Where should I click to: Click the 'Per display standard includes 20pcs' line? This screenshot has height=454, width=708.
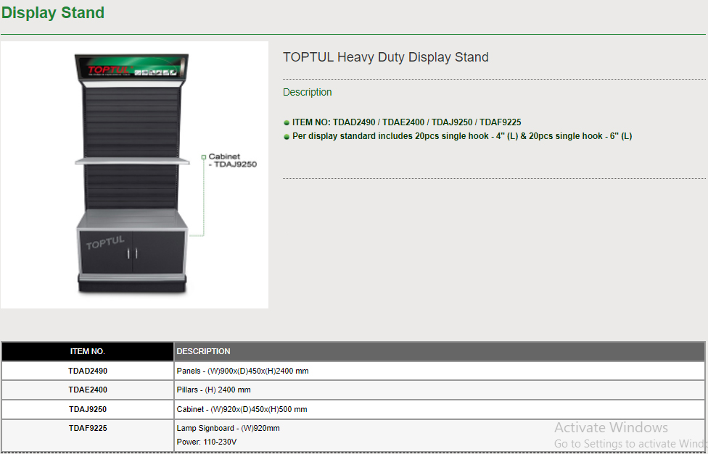click(462, 136)
